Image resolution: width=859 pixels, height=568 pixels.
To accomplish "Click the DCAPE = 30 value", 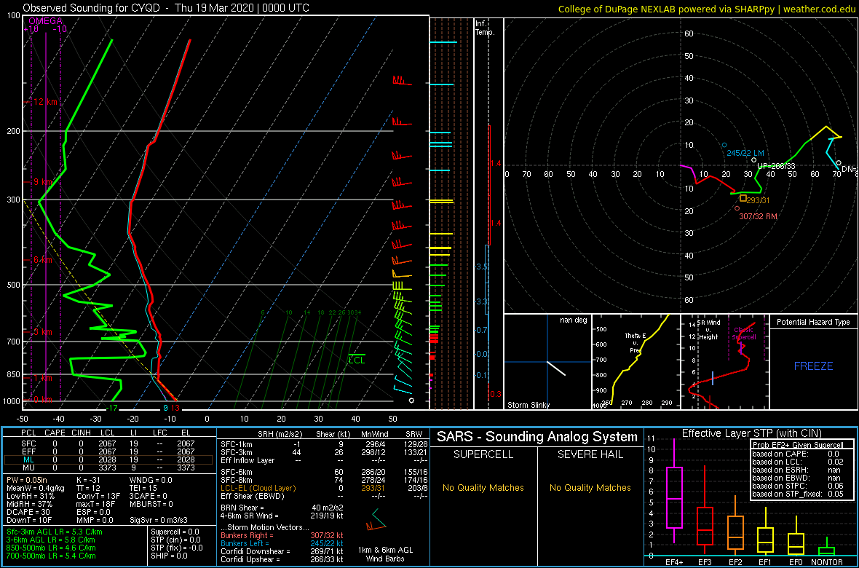I will click(x=28, y=512).
